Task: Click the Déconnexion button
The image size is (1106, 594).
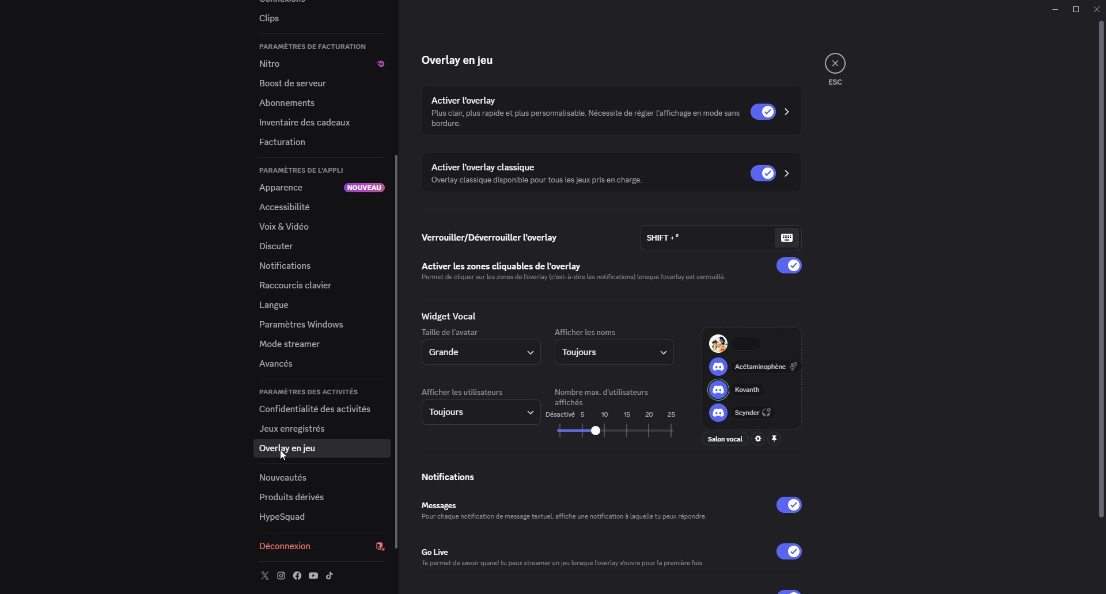Action: click(x=285, y=546)
